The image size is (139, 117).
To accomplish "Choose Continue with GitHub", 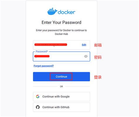I will [61, 107].
